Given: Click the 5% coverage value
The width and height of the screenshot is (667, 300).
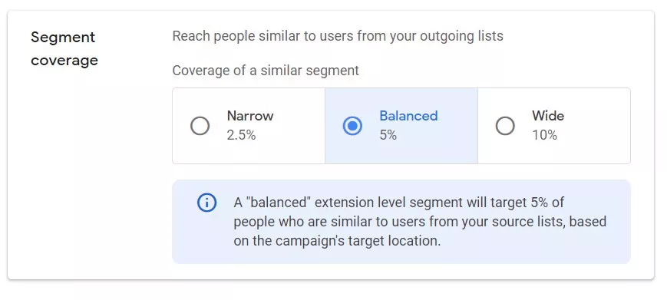Looking at the screenshot, I should (x=388, y=135).
